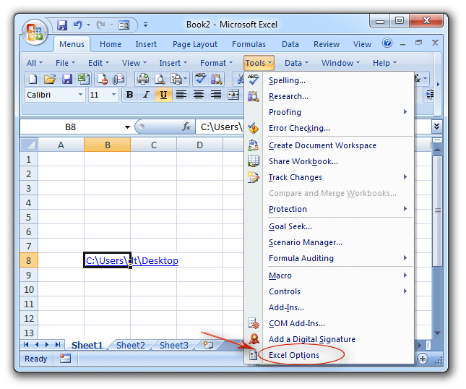Click the C:\Users Desktop hyperlink cell
Viewport: 466px width, 389px height.
[x=107, y=260]
